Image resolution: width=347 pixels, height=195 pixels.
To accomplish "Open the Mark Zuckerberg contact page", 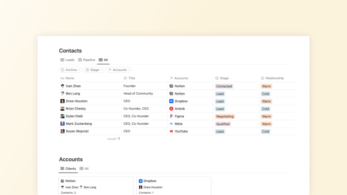I will 79,124.
